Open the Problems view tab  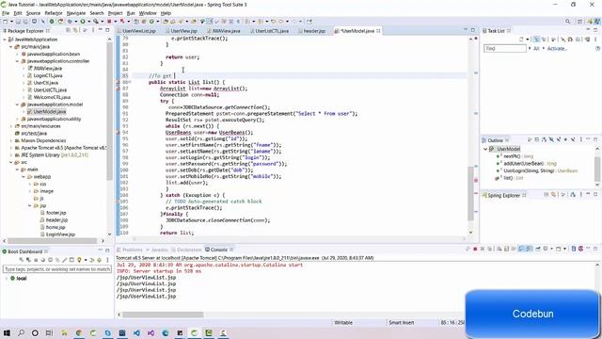point(132,250)
